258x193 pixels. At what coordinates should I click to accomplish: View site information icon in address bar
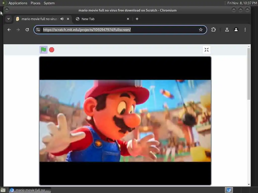[x=38, y=30]
